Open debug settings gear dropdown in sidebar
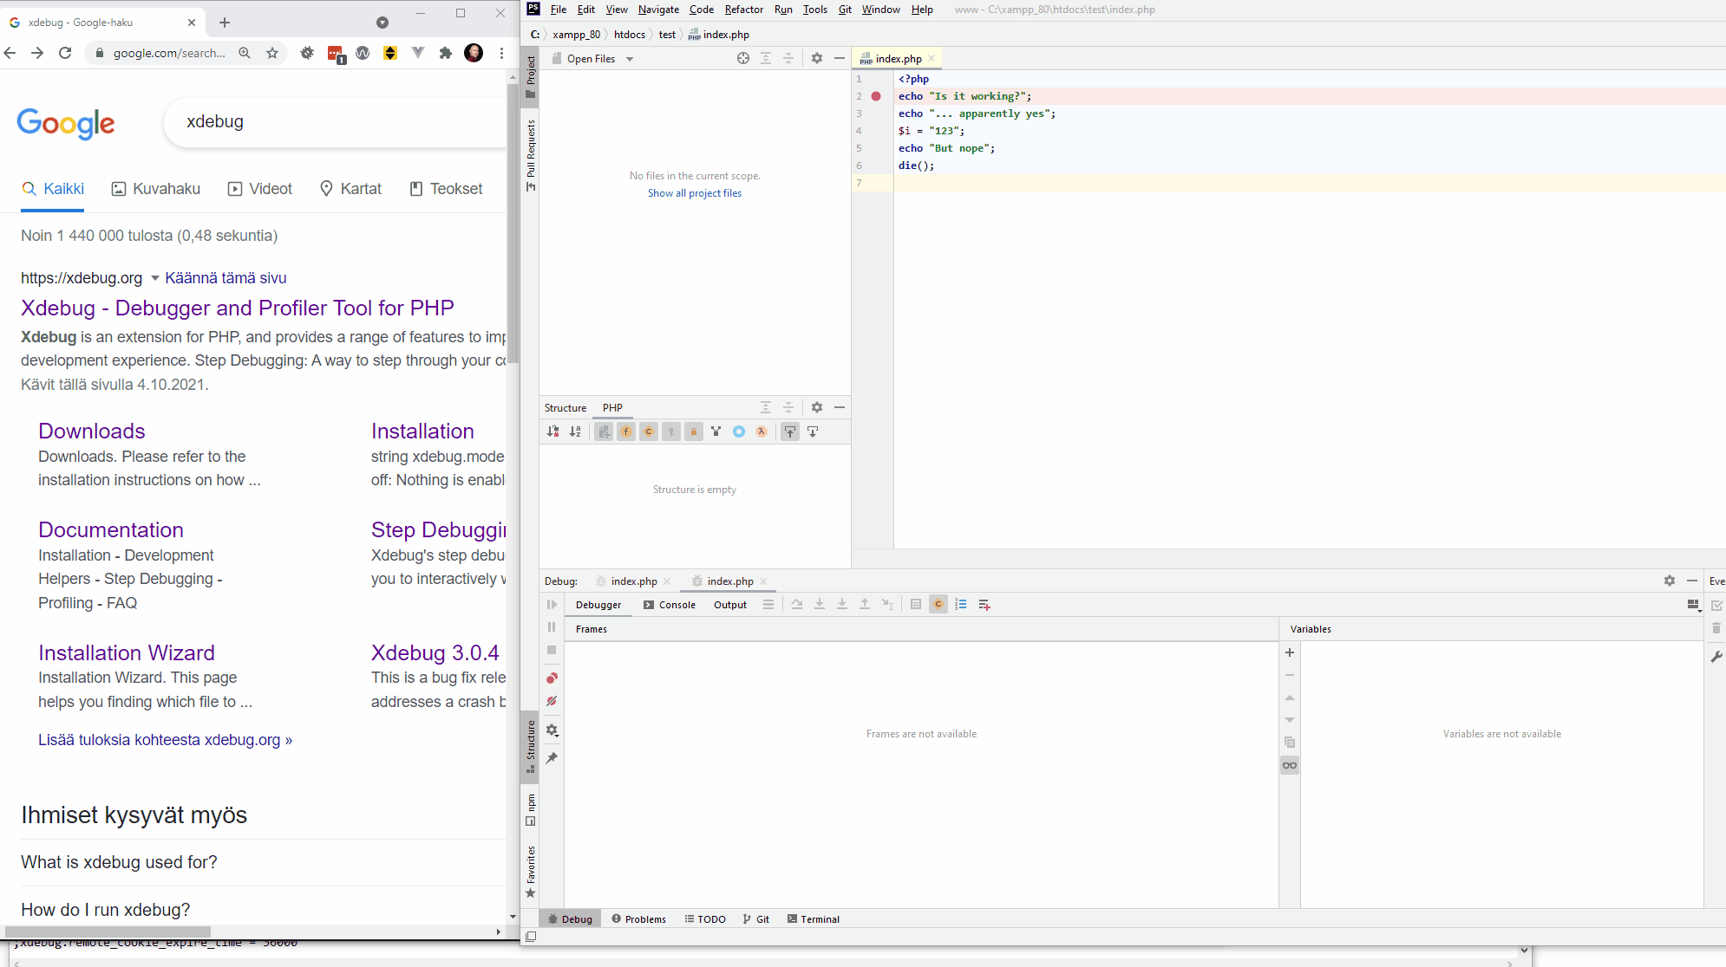Screen dimensions: 1726x967 (552, 730)
